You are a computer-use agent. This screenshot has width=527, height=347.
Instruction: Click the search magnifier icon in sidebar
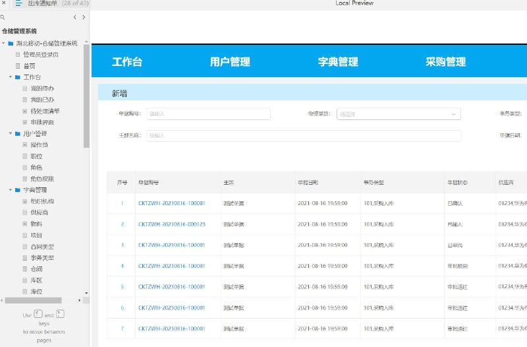pos(3,17)
